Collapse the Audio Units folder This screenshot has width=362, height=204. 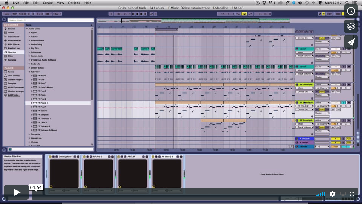pyautogui.click(x=27, y=29)
